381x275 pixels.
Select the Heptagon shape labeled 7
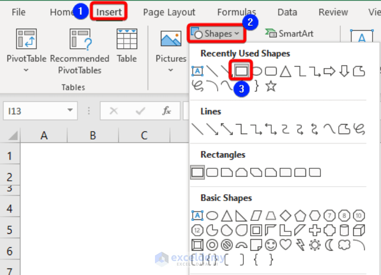329,215
